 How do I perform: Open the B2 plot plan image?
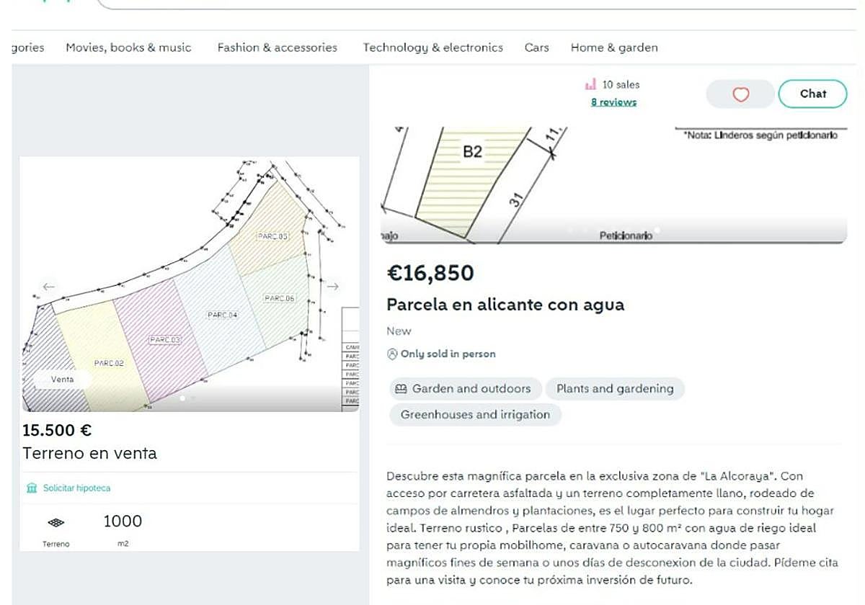pos(613,184)
